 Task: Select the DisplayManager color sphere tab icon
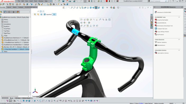18,12
